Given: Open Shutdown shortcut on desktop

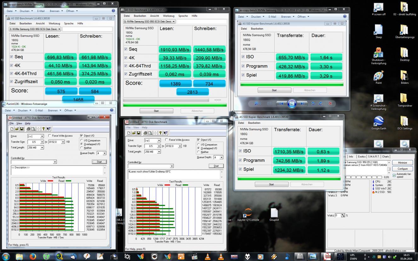Looking at the screenshot, I should (x=378, y=56).
